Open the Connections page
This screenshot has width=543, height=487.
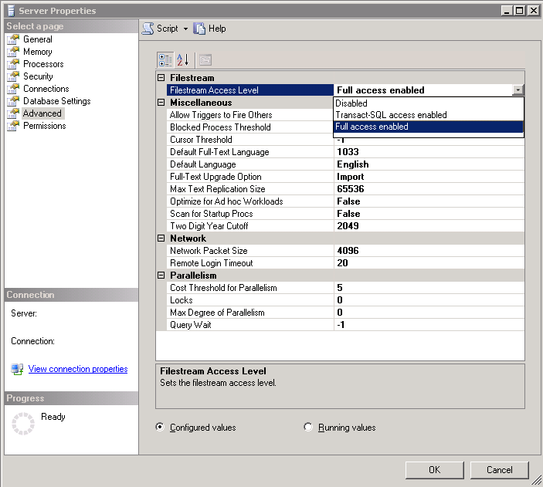46,89
